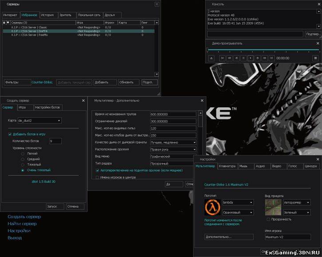Select 'Тяжелый' difficulty radio button
This screenshot has width=322, height=257.
[23, 165]
